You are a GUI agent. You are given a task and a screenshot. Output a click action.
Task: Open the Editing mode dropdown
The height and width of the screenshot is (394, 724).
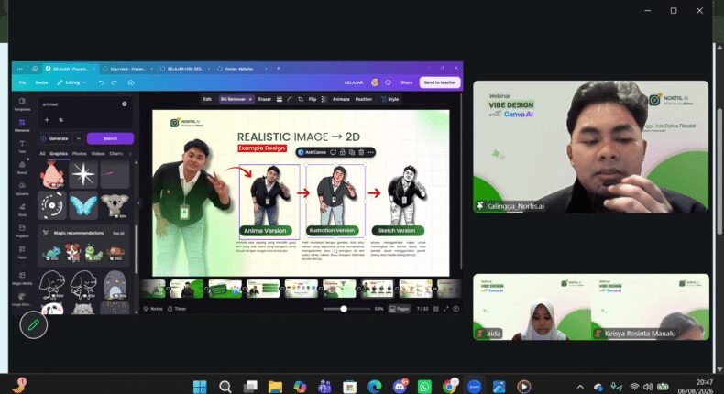point(71,82)
